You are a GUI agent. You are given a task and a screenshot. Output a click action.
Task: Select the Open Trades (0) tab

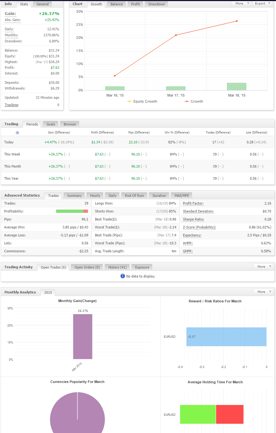tap(53, 267)
